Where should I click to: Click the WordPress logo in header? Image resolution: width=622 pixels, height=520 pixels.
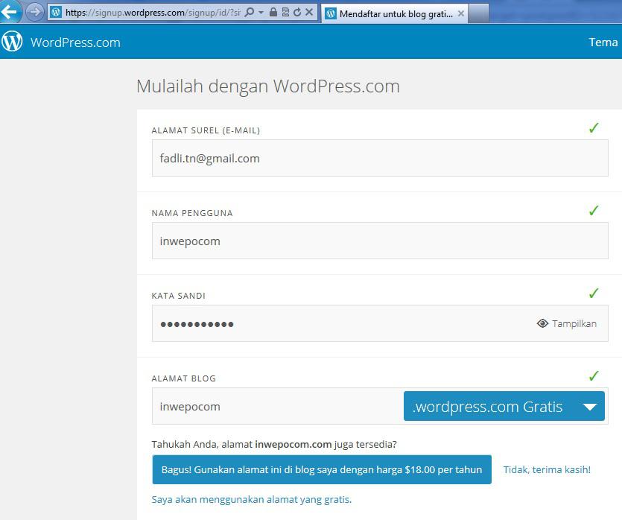[x=12, y=41]
